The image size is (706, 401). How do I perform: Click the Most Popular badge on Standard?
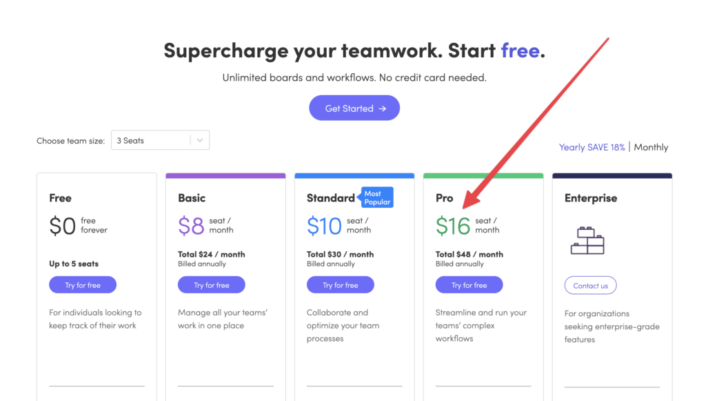tap(376, 197)
